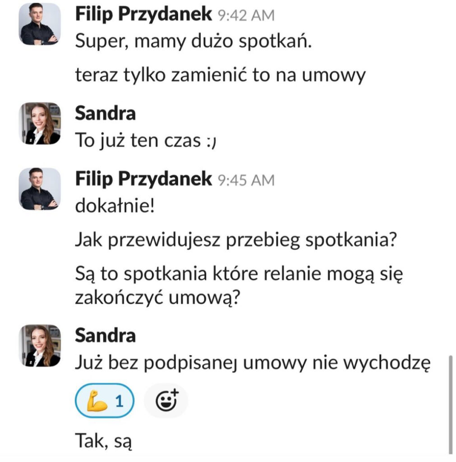Open the 9:42 AM message timestamp

pos(246,15)
